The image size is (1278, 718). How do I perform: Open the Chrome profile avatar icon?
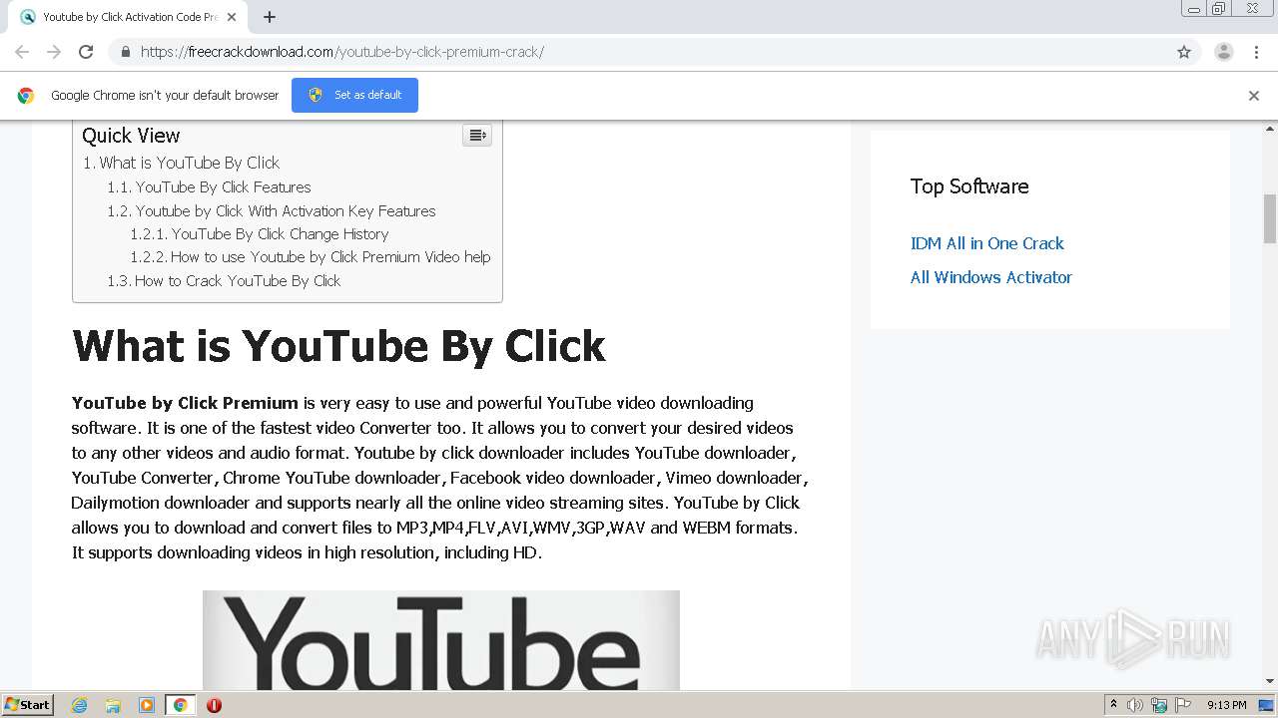click(1223, 52)
